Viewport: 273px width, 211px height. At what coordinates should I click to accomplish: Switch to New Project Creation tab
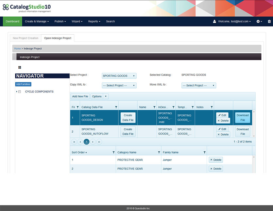[x=26, y=38]
